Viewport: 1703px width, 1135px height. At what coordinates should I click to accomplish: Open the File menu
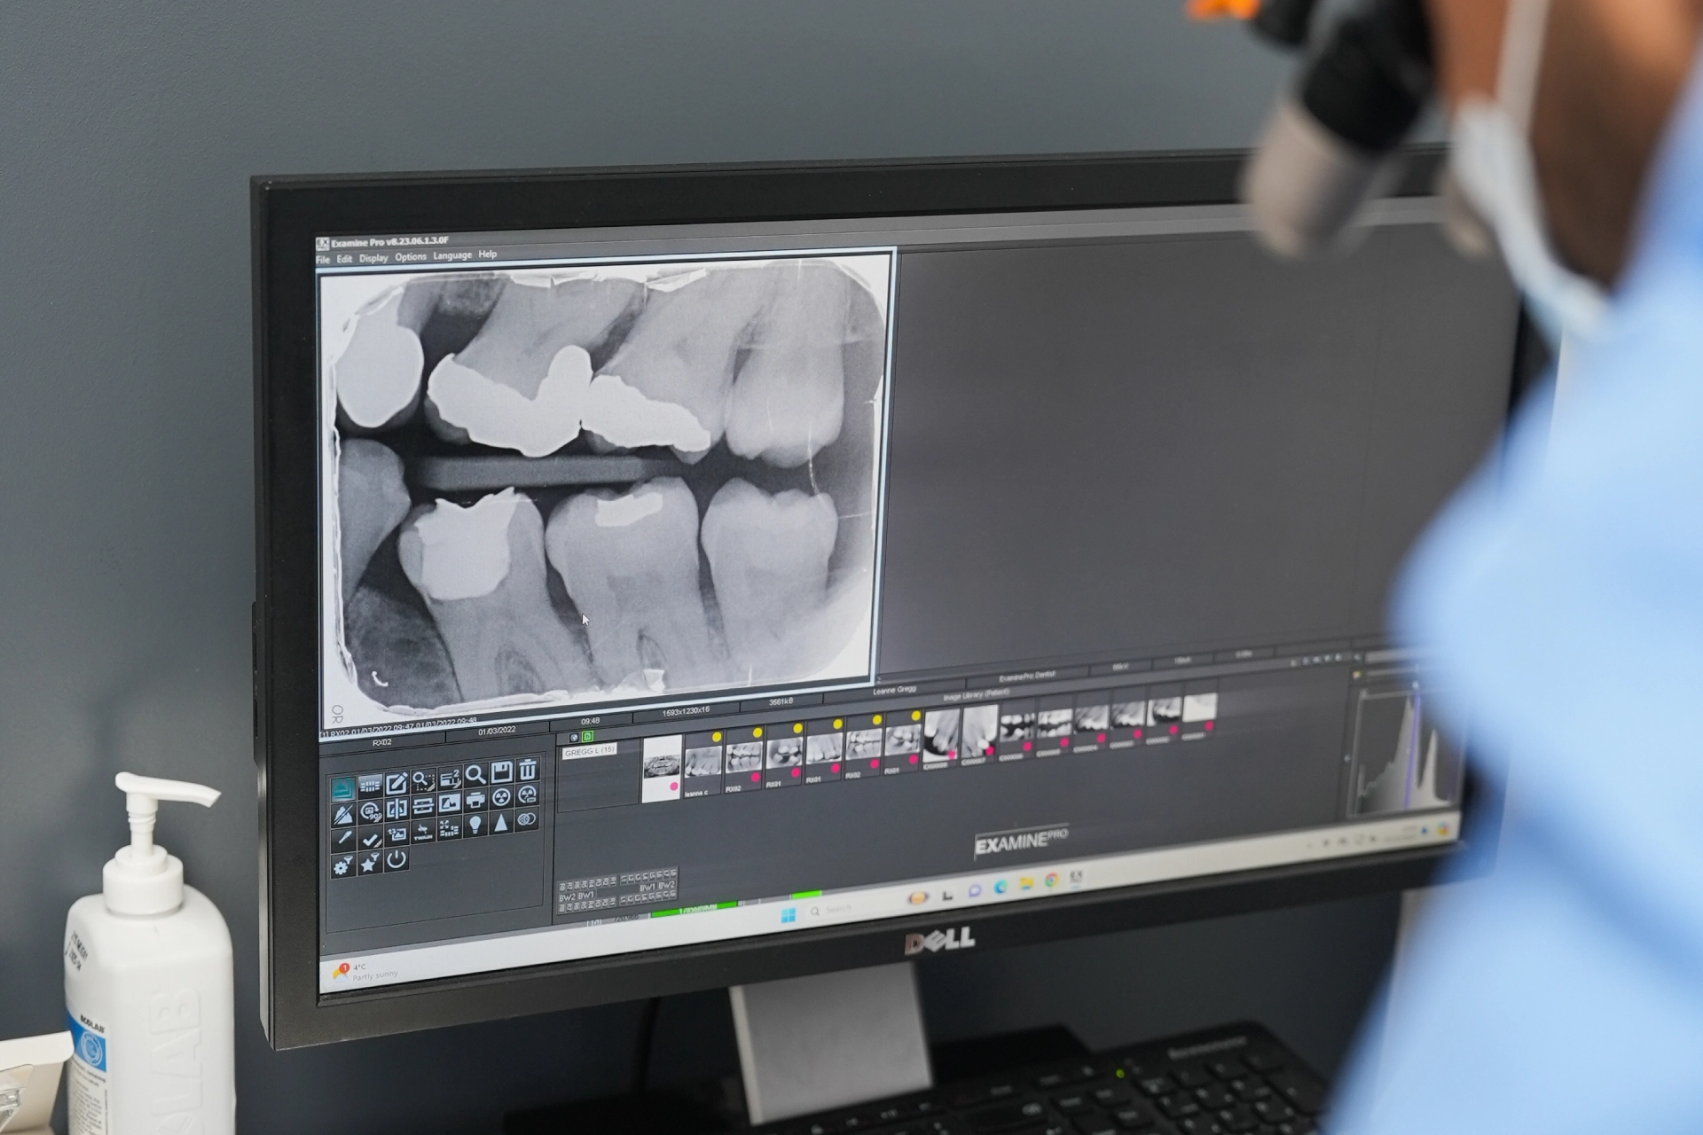(x=323, y=260)
